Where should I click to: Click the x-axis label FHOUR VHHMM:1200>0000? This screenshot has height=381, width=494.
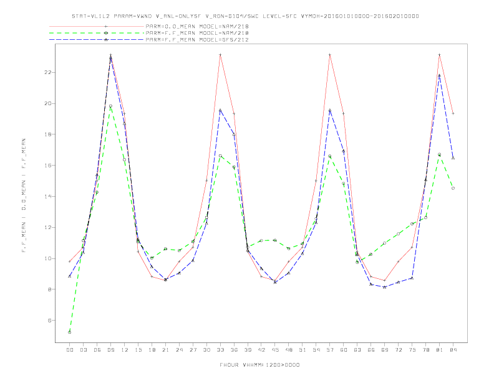pos(259,365)
